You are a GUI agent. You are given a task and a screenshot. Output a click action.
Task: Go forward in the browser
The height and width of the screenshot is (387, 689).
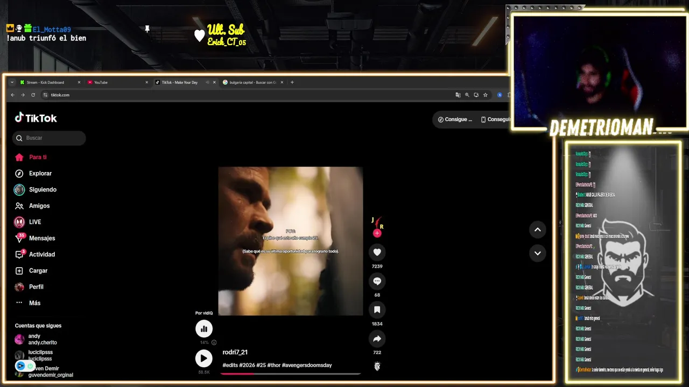(23, 95)
